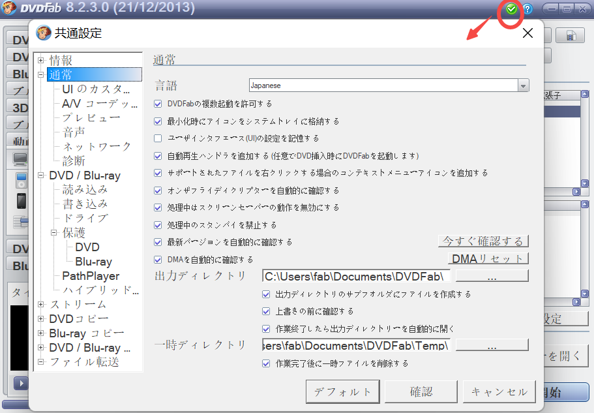Click the output directory path field
Viewport: 594px width, 413px height.
(355, 275)
